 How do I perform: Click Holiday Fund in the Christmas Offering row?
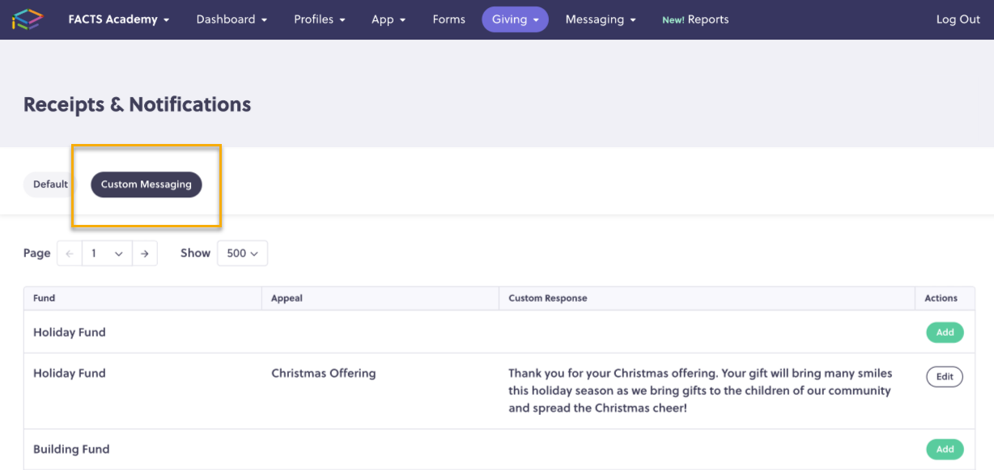coord(70,374)
